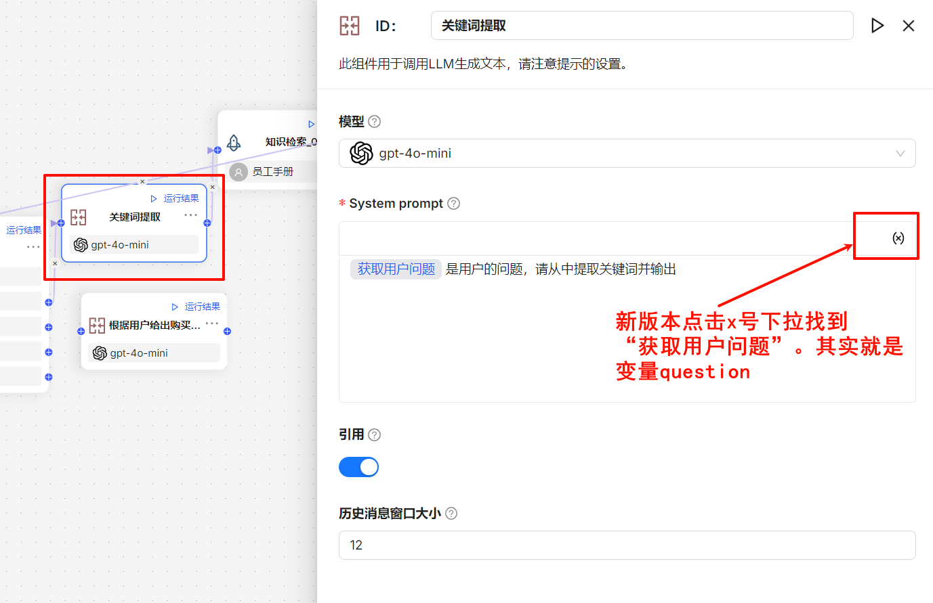
Task: Click the 根据用户给出购买 node icon
Action: tap(97, 326)
